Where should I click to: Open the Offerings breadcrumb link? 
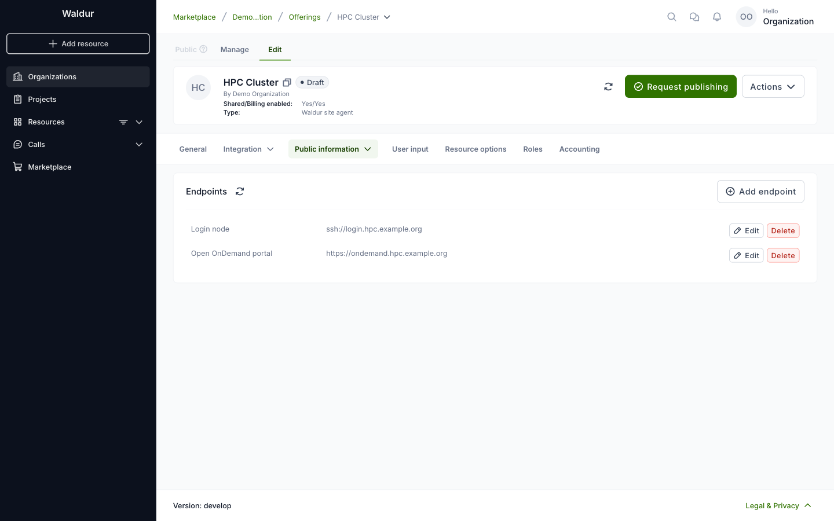pos(305,17)
